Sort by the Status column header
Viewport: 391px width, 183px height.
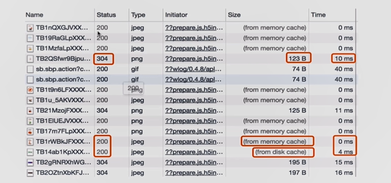[106, 15]
